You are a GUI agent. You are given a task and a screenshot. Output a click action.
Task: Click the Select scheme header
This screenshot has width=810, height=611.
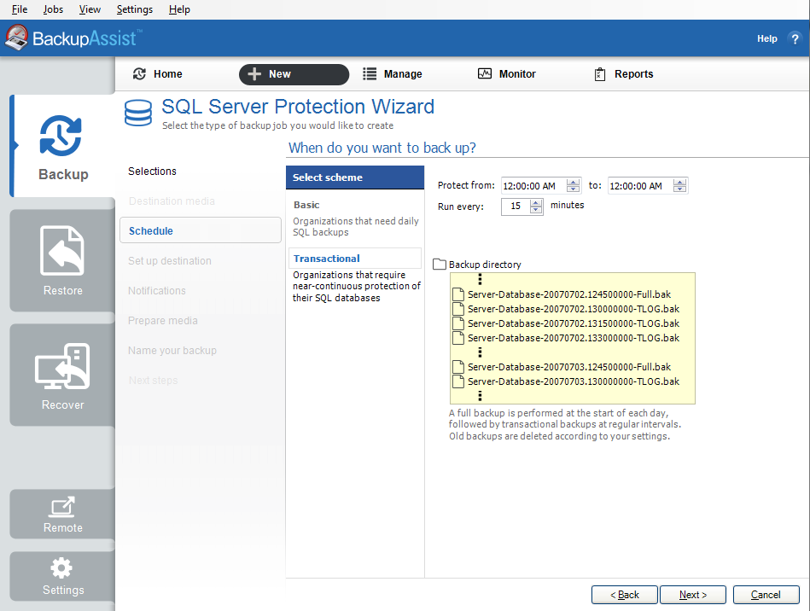click(355, 177)
